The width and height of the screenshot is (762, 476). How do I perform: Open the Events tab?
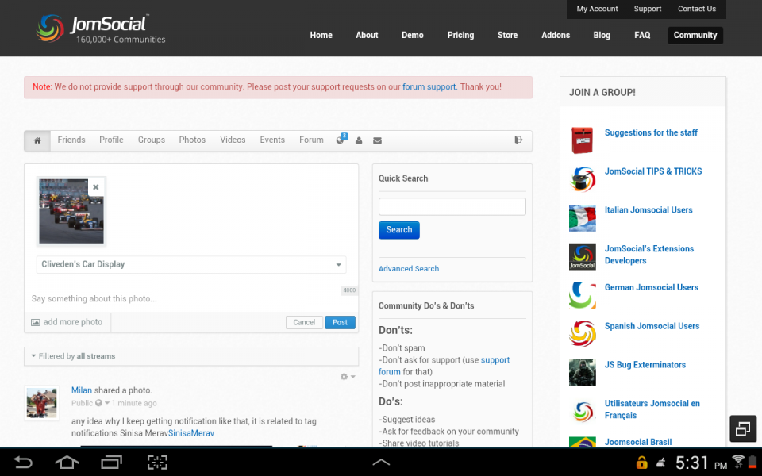tap(272, 140)
